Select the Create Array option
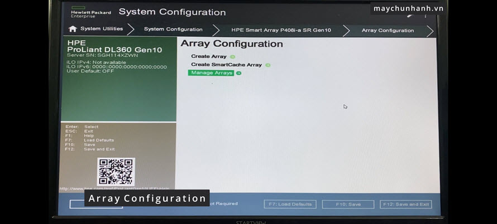497x224 pixels. (208, 56)
